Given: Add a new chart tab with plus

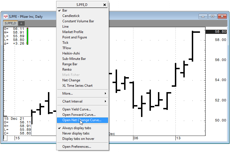Looking at the screenshot, I should click(x=21, y=23).
